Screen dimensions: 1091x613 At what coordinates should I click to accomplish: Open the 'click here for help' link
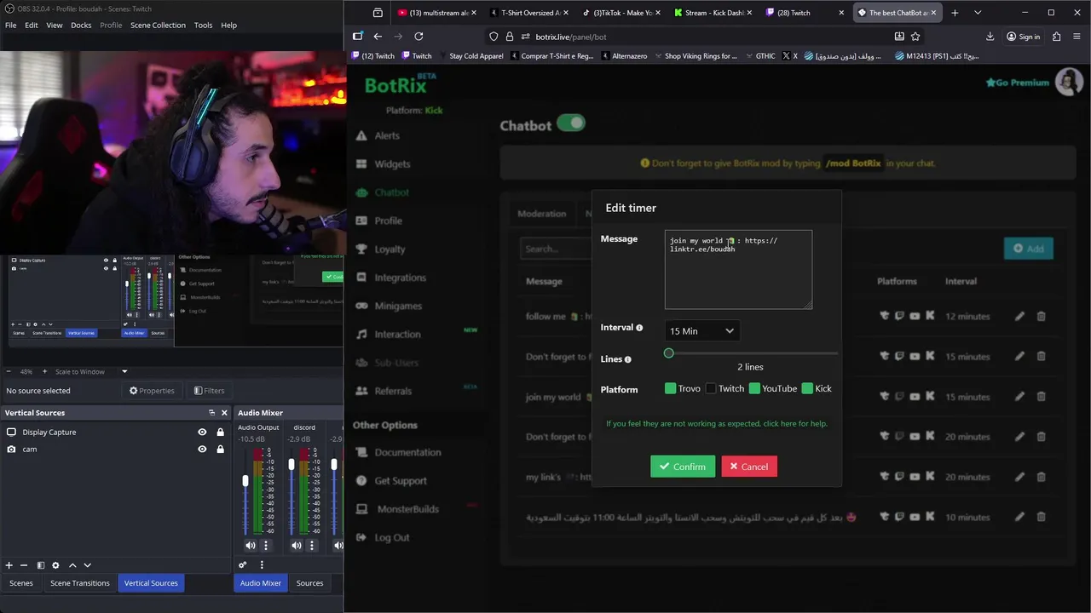coord(794,423)
